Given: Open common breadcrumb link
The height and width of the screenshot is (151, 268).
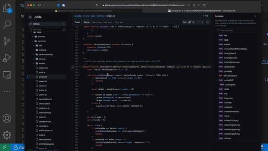Looking at the screenshot, I should point(101,16).
